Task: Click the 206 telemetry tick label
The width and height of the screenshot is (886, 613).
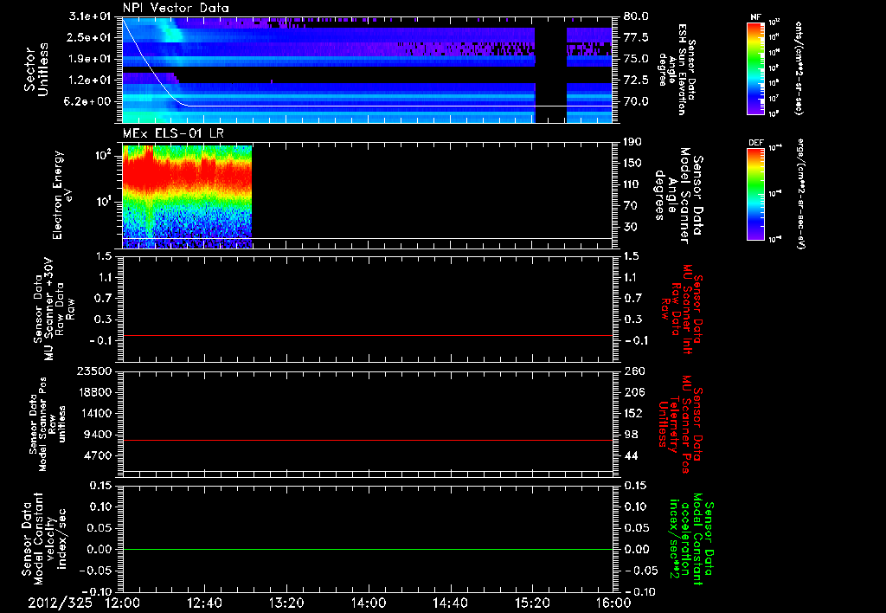Action: pos(632,392)
